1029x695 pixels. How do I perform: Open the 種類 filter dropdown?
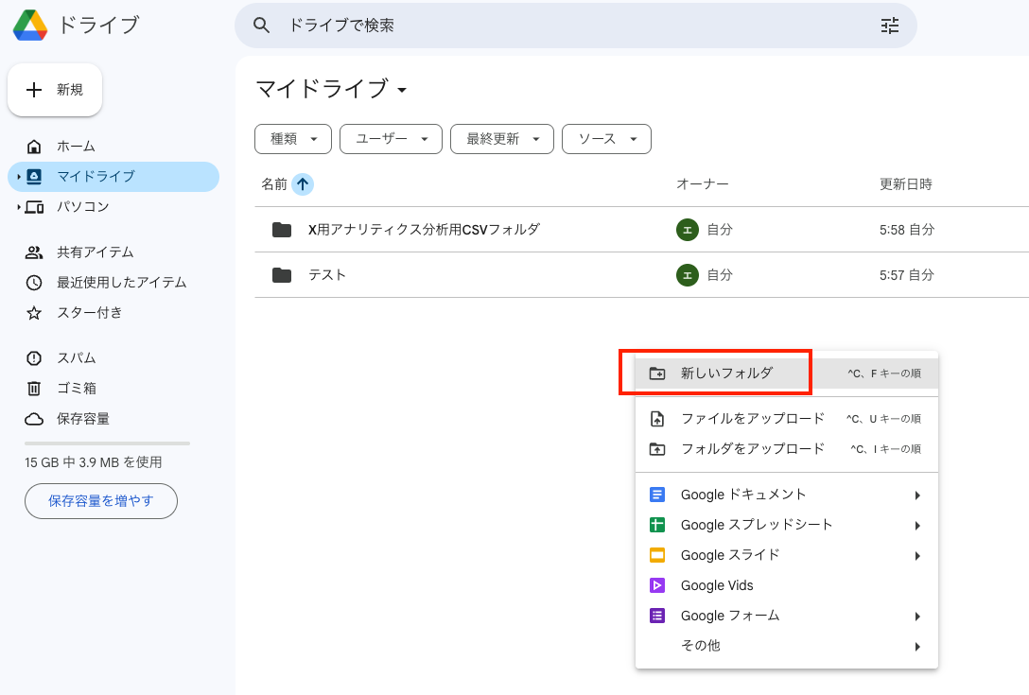point(293,139)
